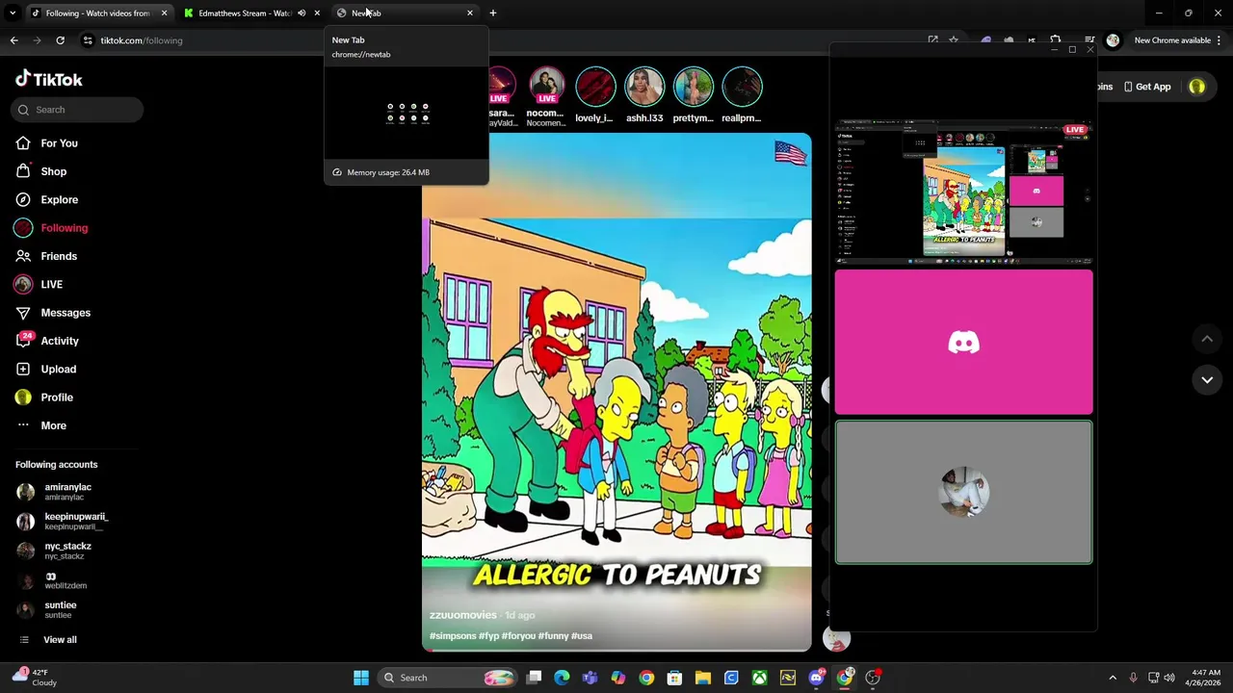Bookmark this page with star icon
The image size is (1233, 693).
(954, 40)
